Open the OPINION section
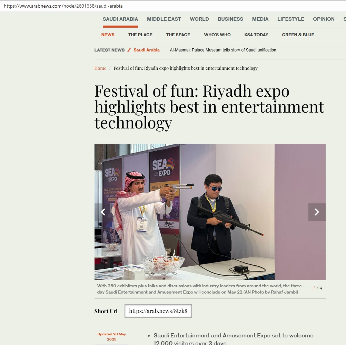The height and width of the screenshot is (345, 346). pos(324,19)
